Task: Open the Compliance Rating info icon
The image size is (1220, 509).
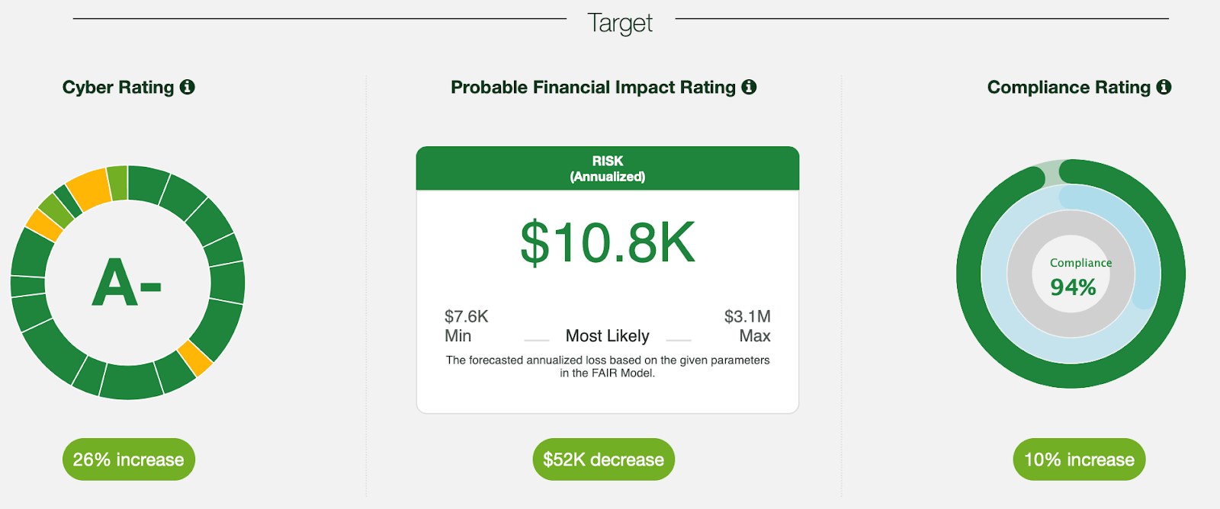Action: pyautogui.click(x=1164, y=87)
